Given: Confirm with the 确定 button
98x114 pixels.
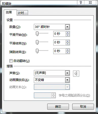Looking at the screenshot, I should [x=58, y=107].
